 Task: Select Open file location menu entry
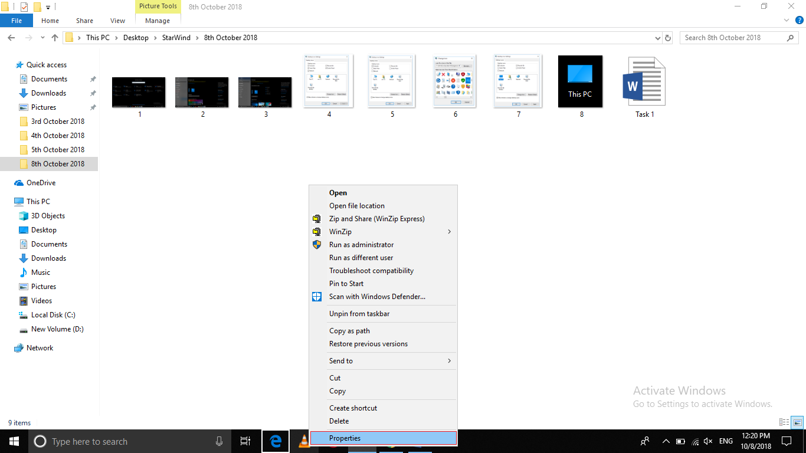[356, 206]
